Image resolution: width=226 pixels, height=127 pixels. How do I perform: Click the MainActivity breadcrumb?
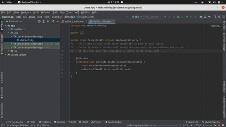tap(86, 17)
